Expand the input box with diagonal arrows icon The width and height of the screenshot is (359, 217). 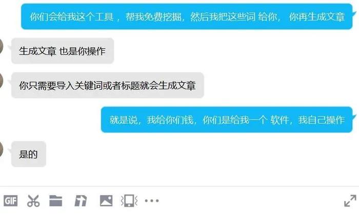point(350,201)
